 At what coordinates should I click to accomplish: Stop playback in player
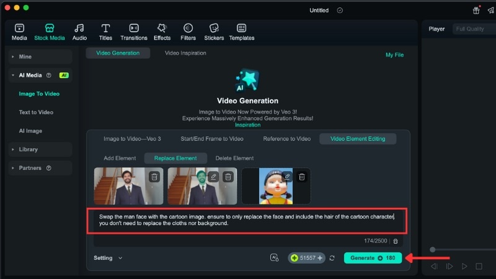click(x=479, y=267)
